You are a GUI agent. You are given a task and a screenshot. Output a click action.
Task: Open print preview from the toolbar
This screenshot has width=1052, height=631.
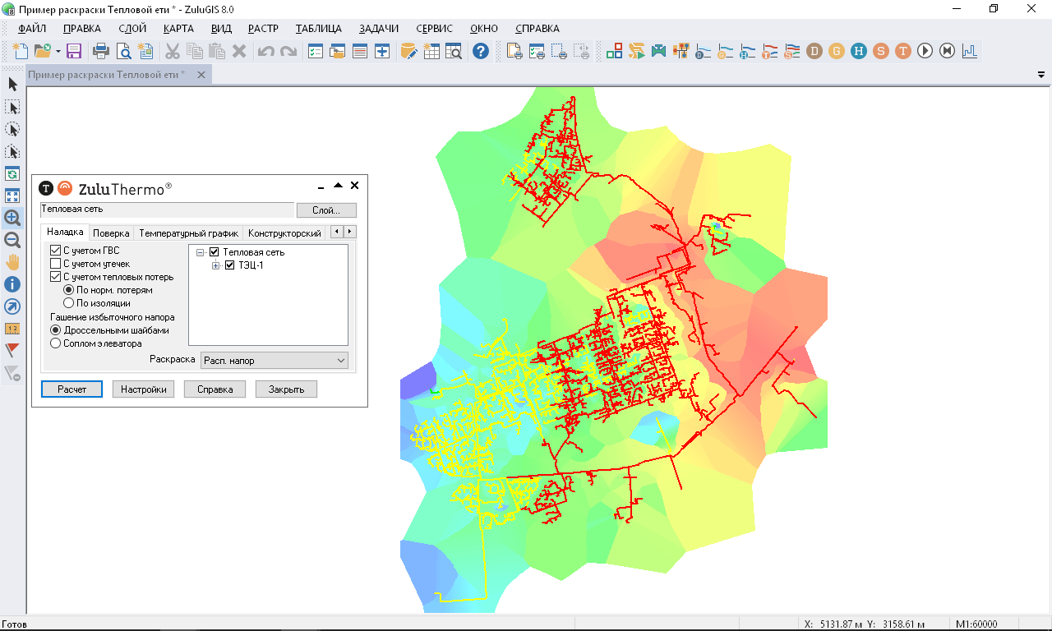[x=124, y=51]
